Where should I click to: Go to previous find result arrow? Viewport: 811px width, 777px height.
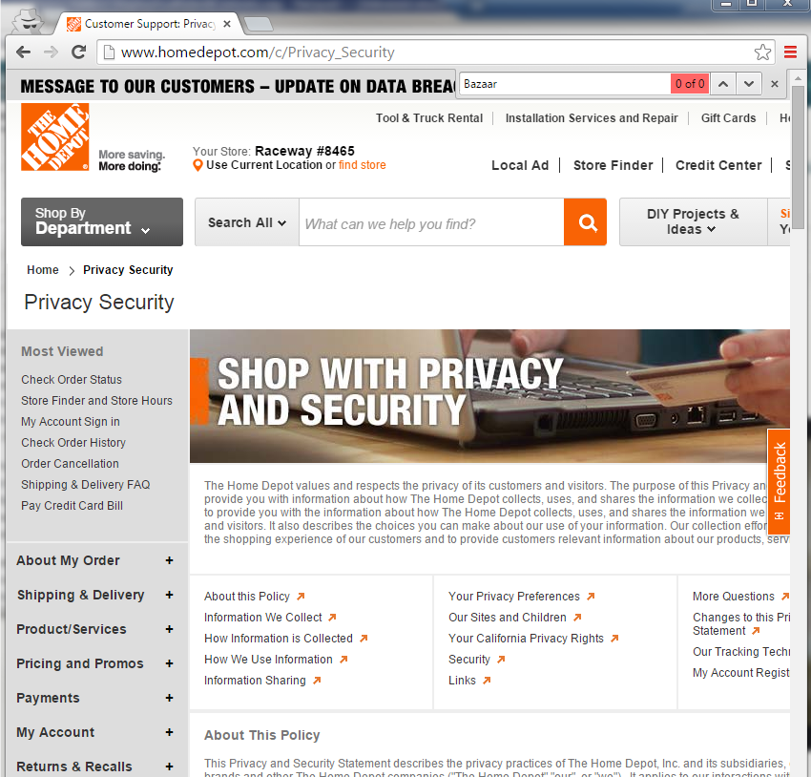click(x=723, y=84)
